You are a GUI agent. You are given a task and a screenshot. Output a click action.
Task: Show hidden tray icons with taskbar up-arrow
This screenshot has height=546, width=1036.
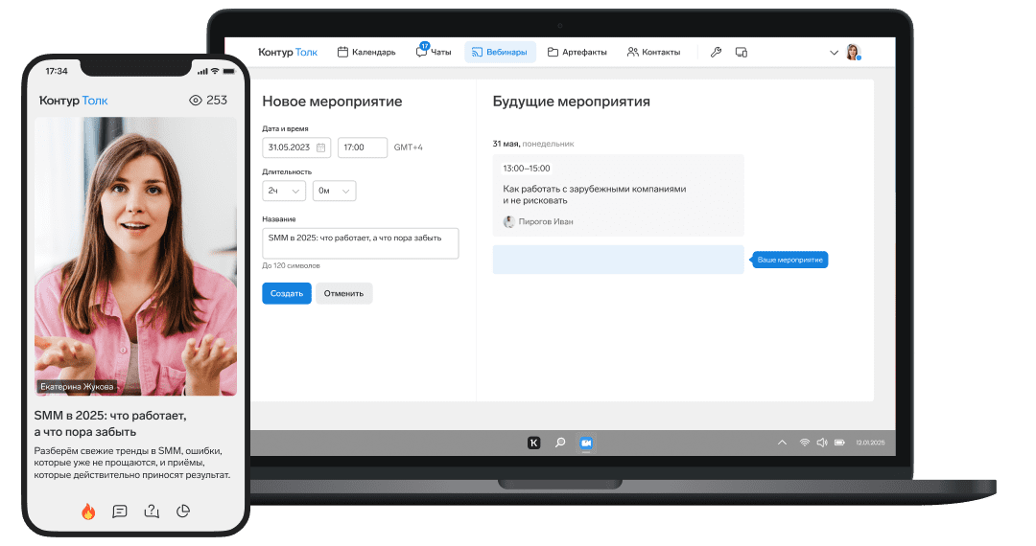pyautogui.click(x=782, y=443)
